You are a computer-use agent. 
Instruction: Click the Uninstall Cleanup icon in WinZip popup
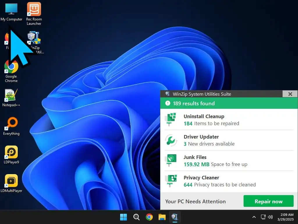171,119
